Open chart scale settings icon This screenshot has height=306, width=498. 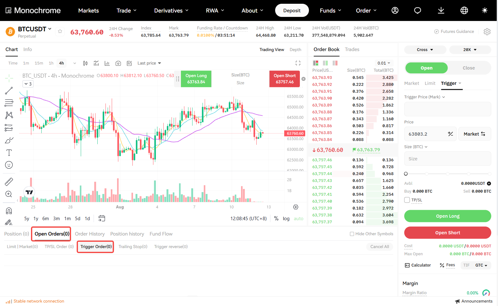[x=296, y=207]
